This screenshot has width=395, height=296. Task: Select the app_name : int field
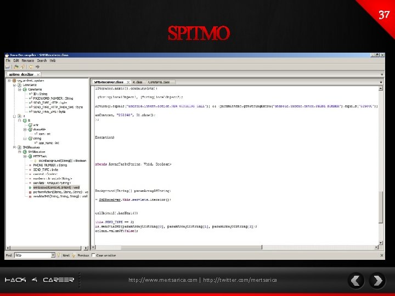point(49,143)
